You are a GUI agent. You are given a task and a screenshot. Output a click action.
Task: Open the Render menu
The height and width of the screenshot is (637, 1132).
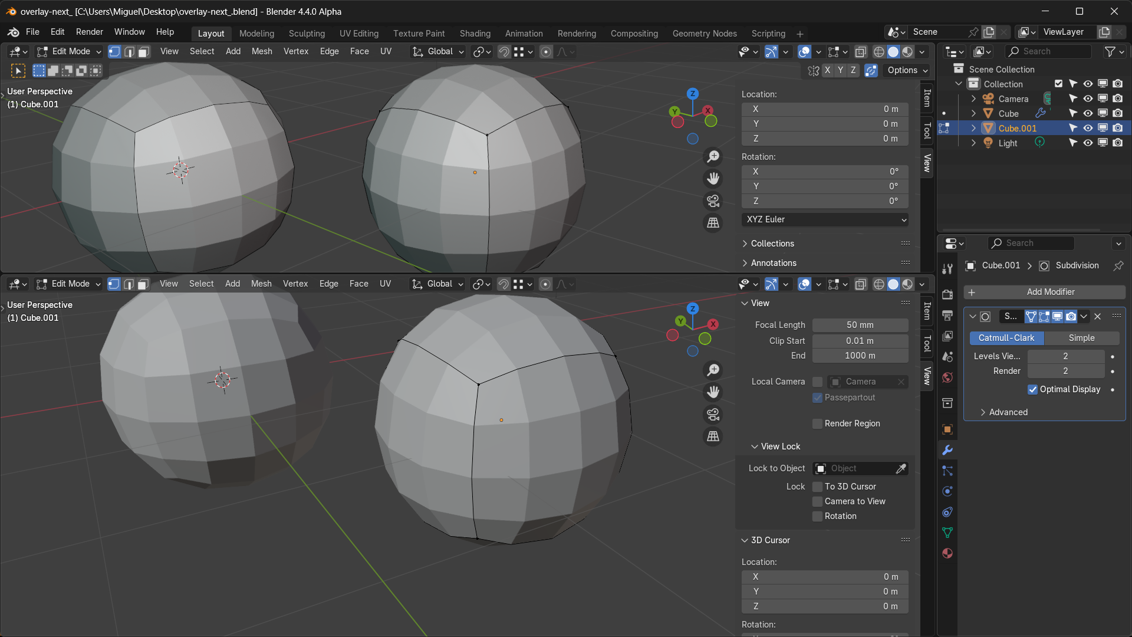point(90,32)
